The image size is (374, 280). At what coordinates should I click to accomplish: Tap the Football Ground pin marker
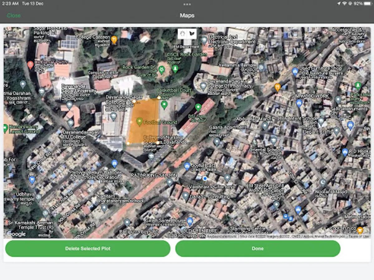click(139, 121)
